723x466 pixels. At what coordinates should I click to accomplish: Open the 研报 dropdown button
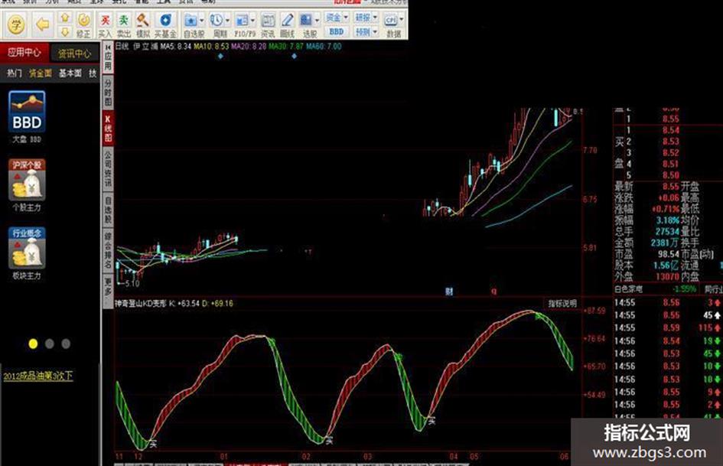[366, 18]
